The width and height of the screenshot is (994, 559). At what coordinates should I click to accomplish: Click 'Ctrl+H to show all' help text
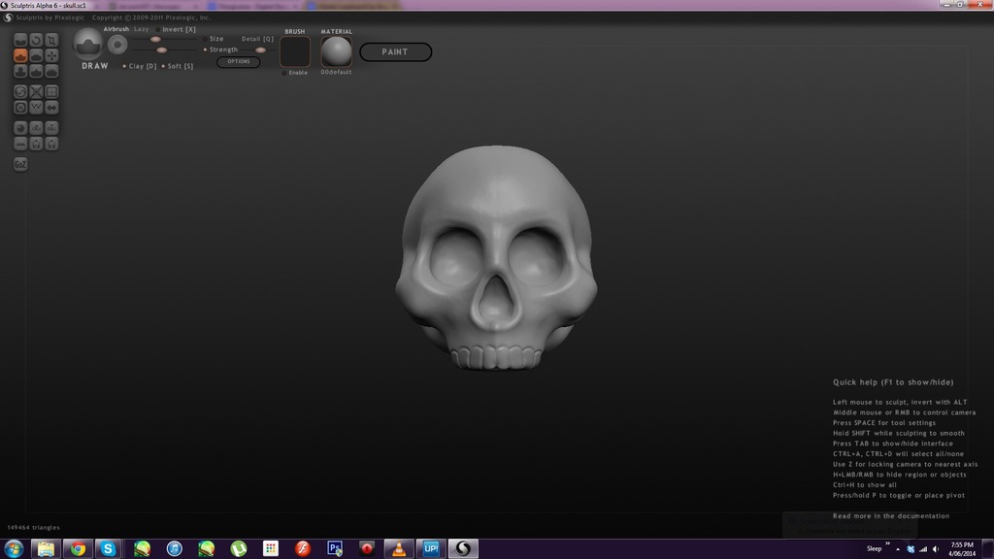(x=865, y=485)
